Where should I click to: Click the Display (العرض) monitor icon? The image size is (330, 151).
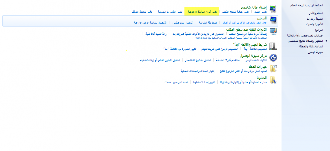tap(273, 20)
